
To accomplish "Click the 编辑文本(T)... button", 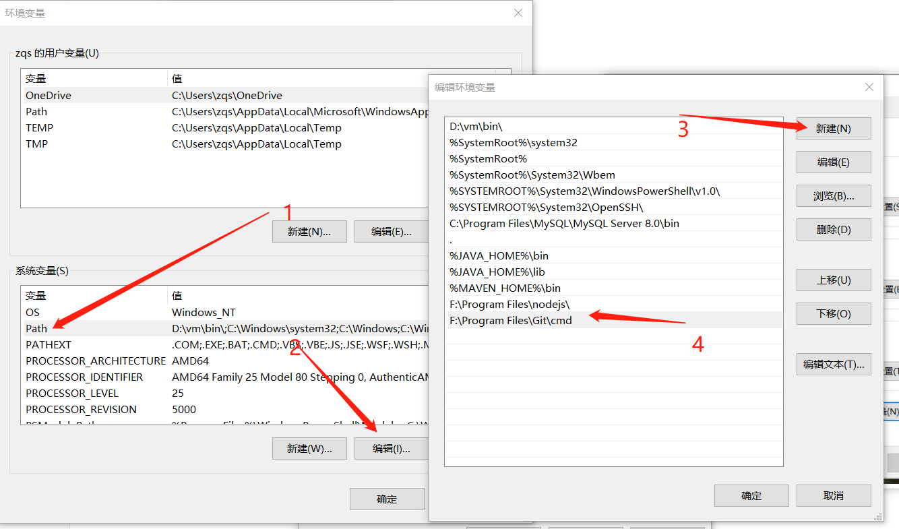I will pos(834,364).
